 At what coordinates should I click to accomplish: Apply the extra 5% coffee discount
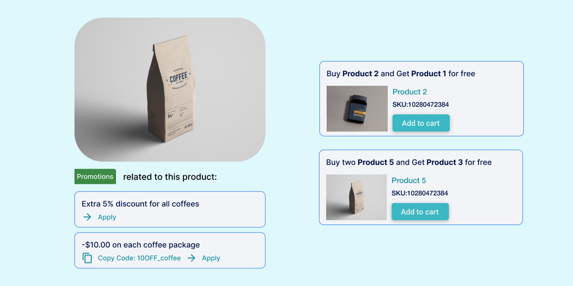tap(107, 217)
